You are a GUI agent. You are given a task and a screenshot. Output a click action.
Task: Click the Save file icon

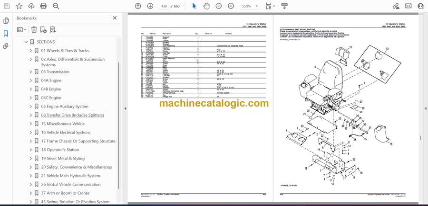click(x=7, y=6)
